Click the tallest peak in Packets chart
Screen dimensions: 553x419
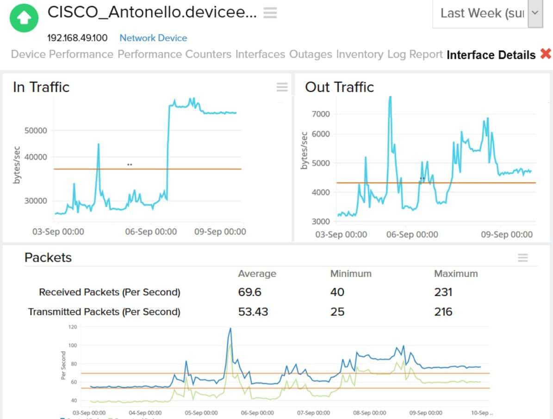(230, 329)
